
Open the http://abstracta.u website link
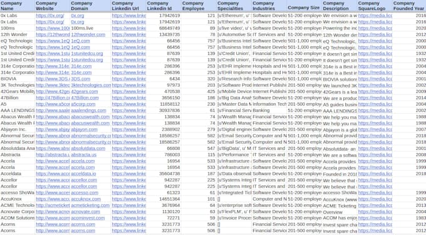(x=53, y=155)
